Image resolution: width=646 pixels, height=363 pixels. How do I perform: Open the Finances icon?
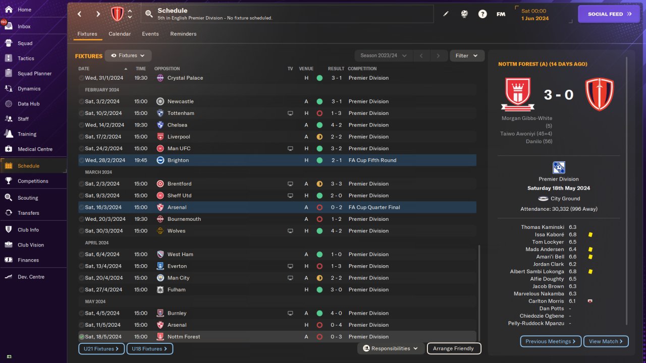tap(9, 260)
